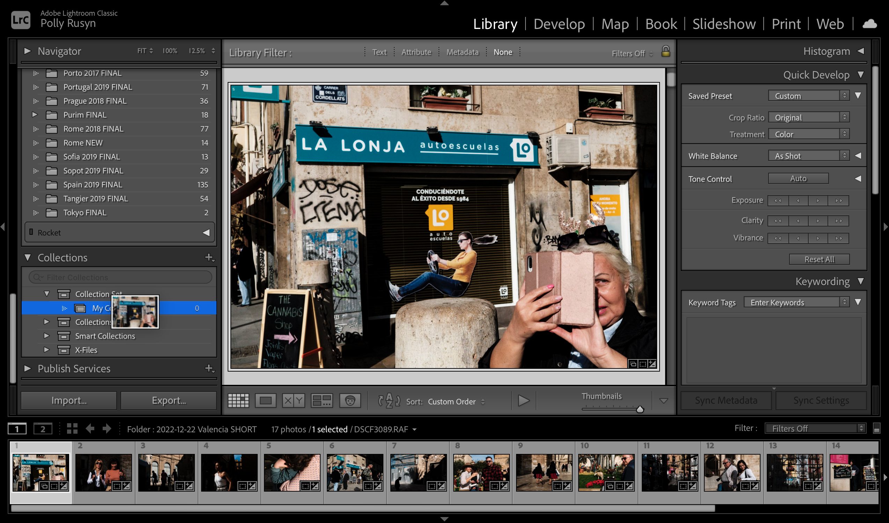This screenshot has height=523, width=889.
Task: Toggle the Library Filter lock
Action: [x=665, y=52]
